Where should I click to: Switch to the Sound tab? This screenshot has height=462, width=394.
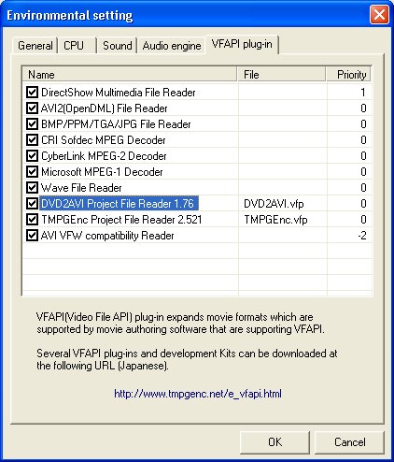[x=117, y=46]
